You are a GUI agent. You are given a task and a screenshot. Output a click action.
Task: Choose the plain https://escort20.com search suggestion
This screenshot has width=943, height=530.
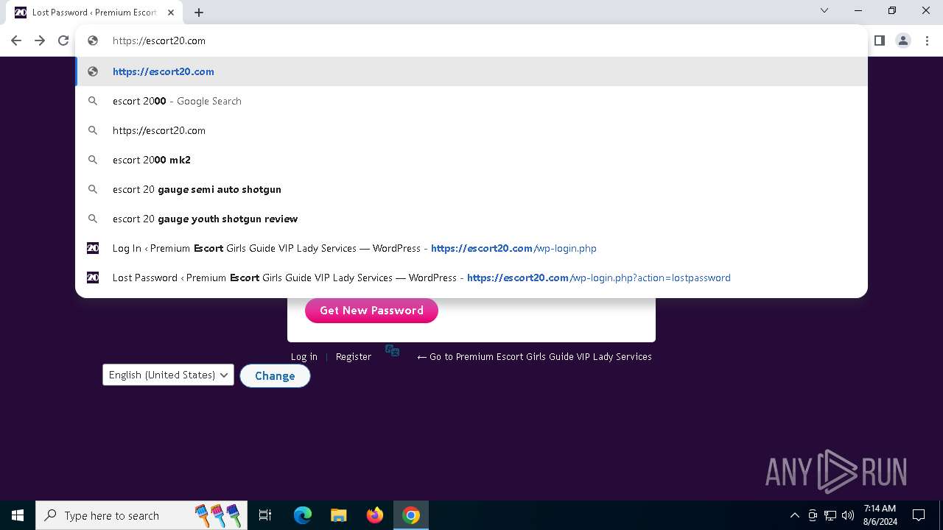[471, 130]
